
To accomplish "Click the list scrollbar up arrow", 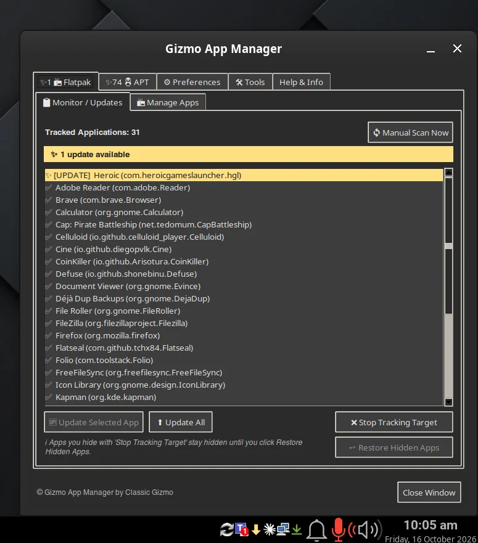I will (x=448, y=173).
